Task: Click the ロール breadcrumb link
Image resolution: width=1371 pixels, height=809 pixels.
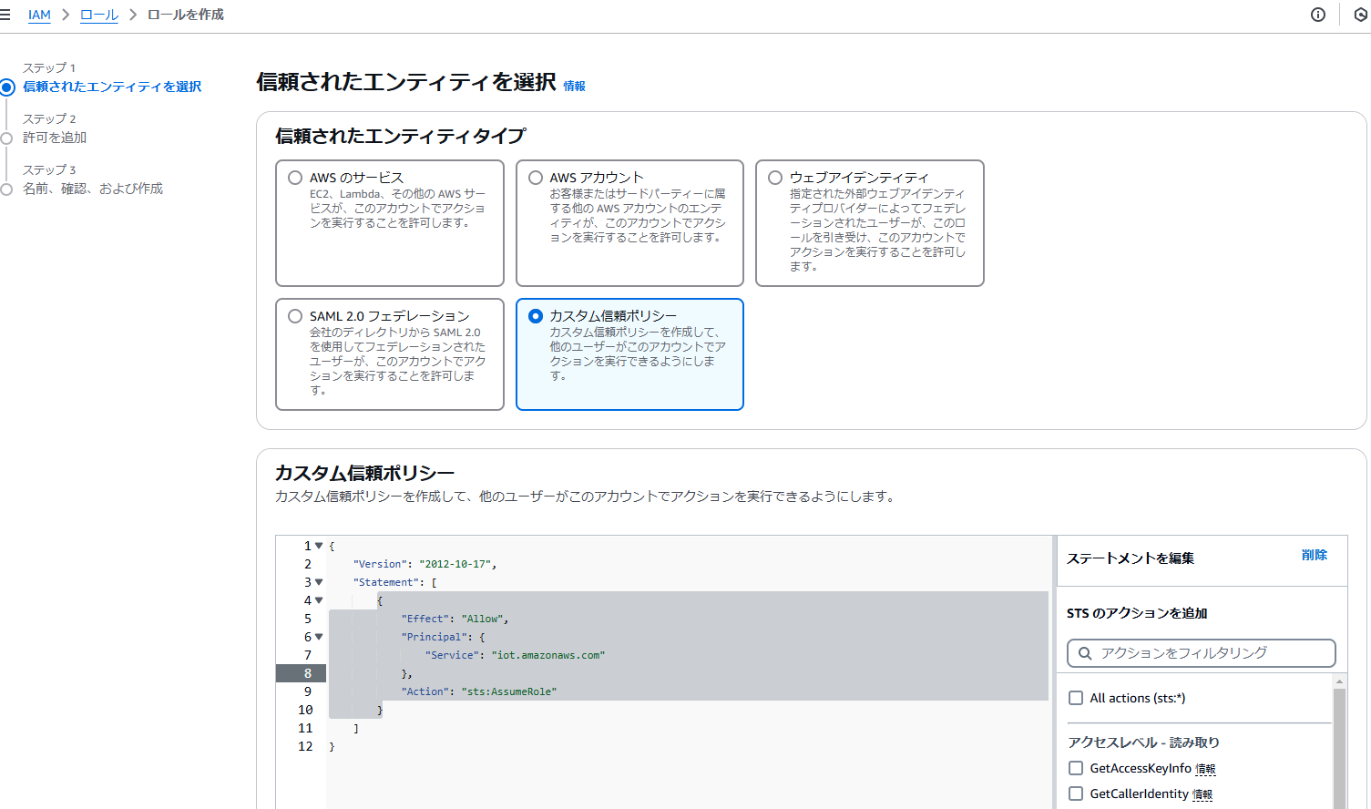Action: (99, 15)
